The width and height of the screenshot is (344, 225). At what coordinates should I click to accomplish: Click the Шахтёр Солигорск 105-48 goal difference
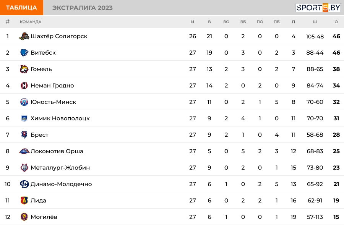pos(315,36)
